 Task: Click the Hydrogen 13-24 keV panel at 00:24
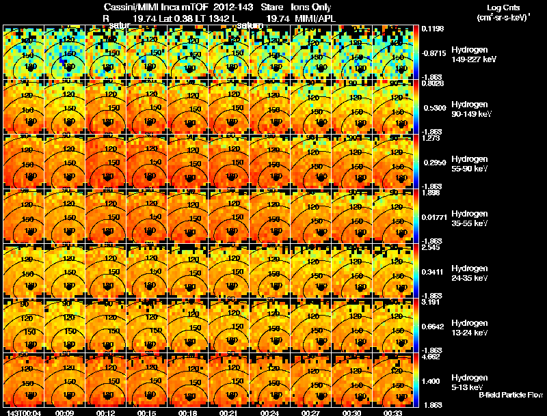(269, 325)
